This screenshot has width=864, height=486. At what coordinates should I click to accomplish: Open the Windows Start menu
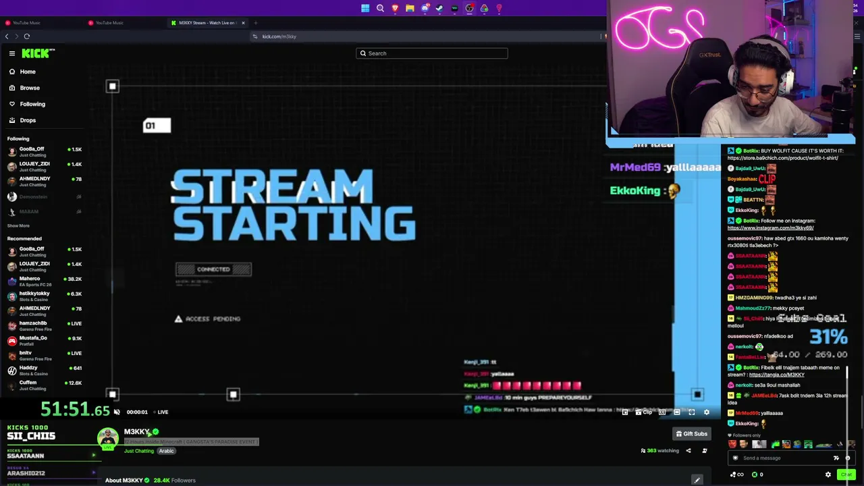pos(365,8)
